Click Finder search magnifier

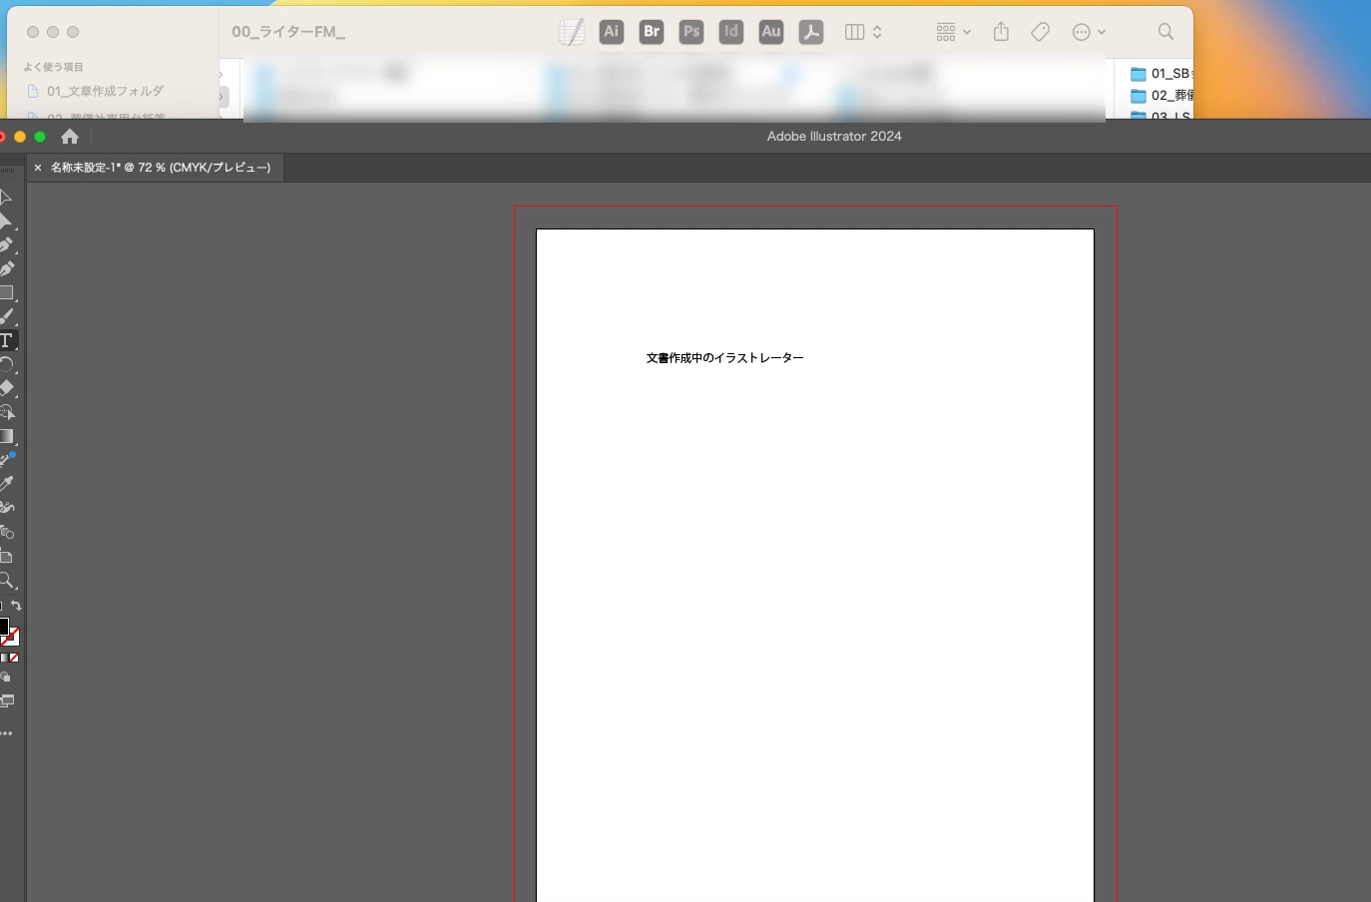tap(1165, 32)
